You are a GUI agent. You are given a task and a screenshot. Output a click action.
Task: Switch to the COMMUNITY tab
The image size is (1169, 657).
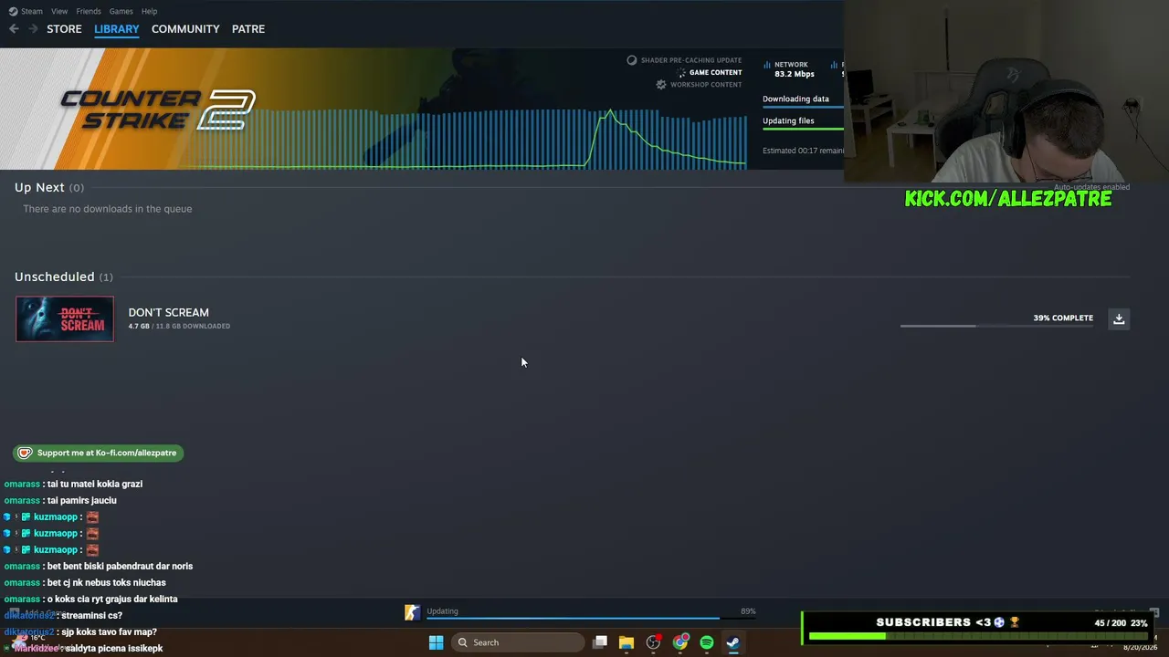pyautogui.click(x=185, y=29)
